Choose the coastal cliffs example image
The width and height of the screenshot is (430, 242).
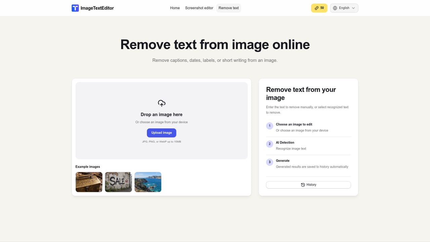click(148, 182)
